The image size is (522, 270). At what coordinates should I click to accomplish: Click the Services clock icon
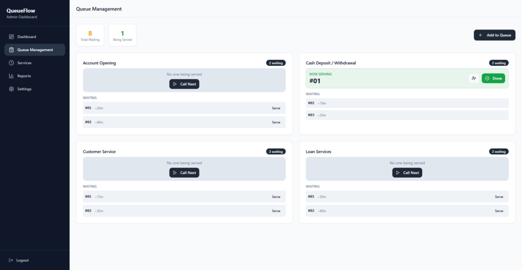click(11, 63)
